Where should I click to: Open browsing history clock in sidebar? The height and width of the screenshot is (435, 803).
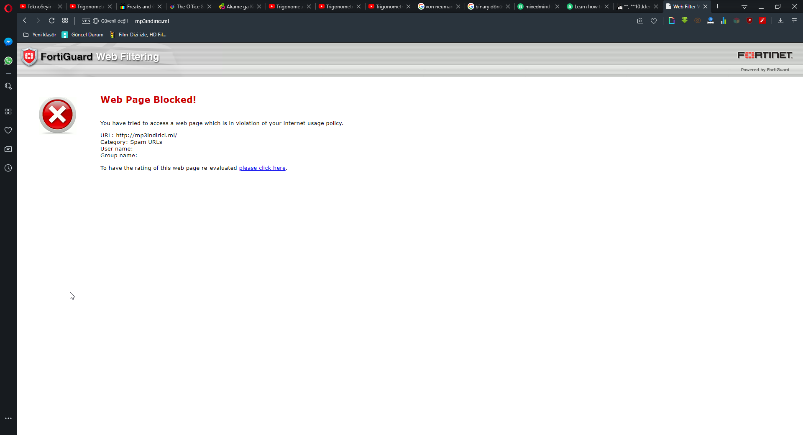tap(8, 168)
